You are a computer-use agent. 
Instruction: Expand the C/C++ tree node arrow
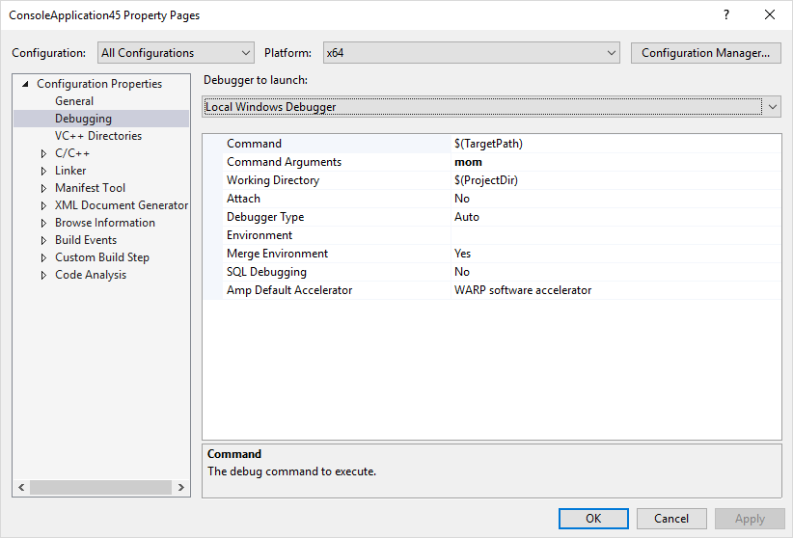tap(43, 153)
